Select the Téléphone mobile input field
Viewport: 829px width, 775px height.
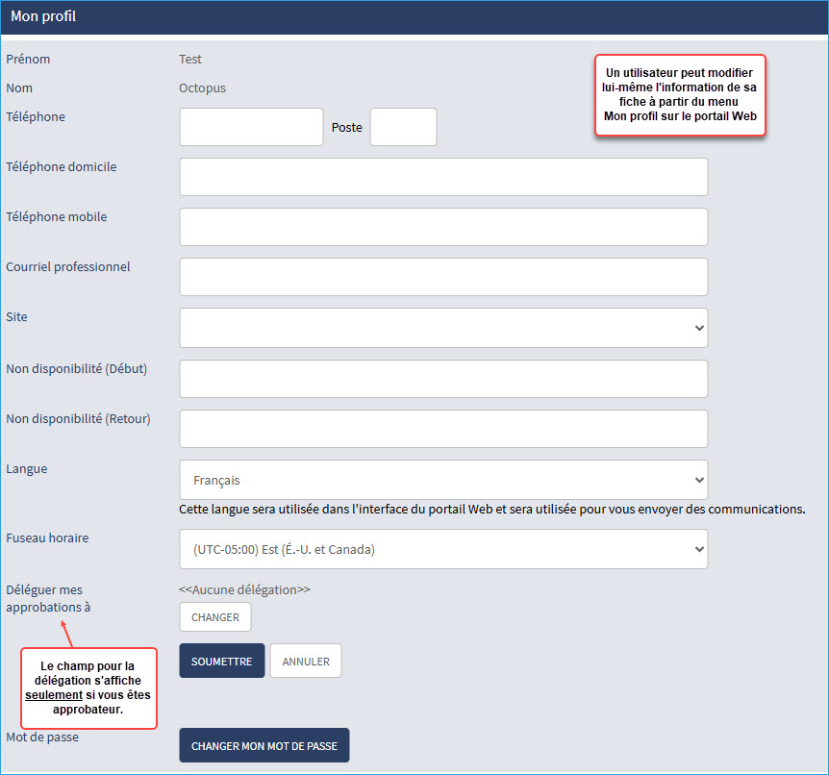click(443, 227)
